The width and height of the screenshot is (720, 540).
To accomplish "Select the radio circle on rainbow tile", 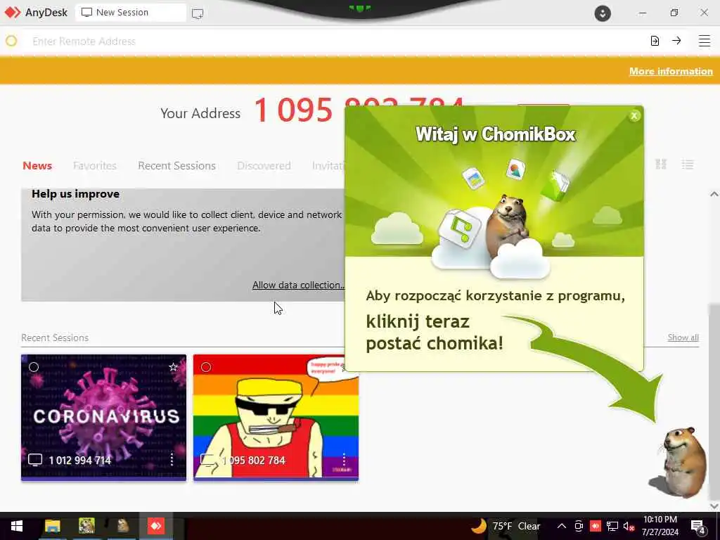I will coord(206,367).
